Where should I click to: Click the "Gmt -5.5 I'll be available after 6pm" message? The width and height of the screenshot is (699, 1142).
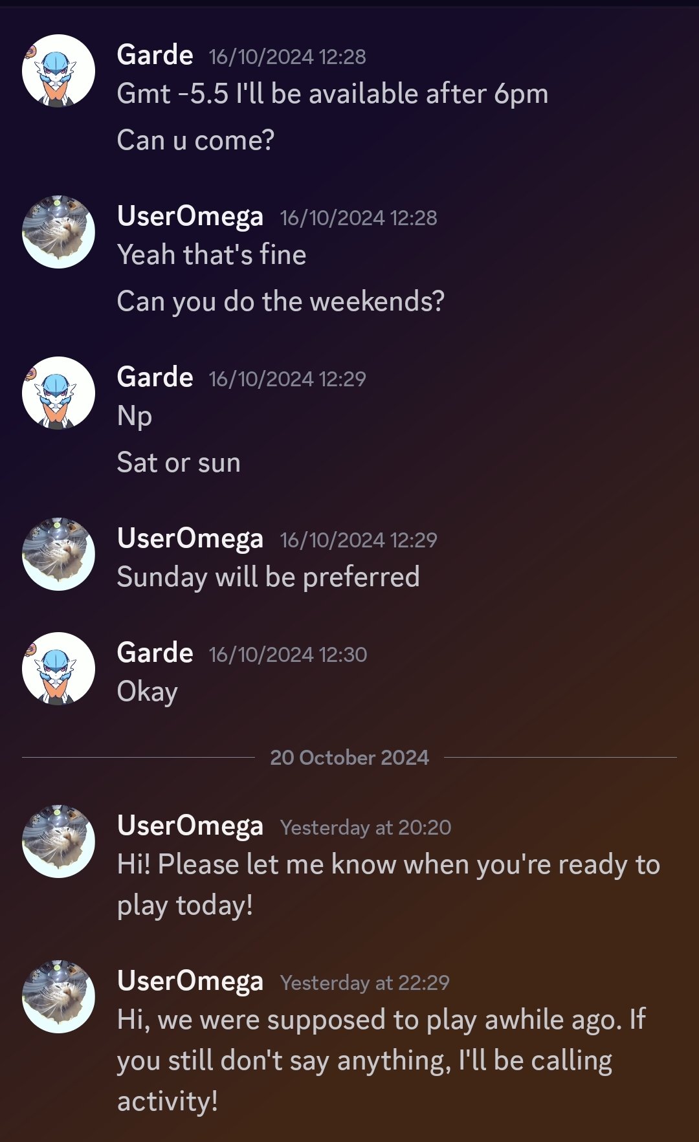[333, 93]
